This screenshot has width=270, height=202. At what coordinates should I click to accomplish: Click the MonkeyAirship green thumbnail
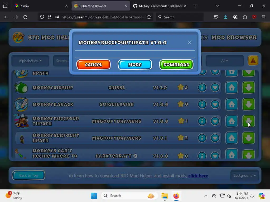(x=21, y=88)
